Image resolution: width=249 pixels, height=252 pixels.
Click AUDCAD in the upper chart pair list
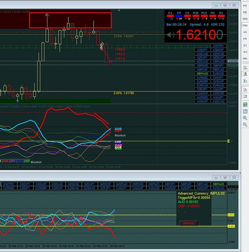[x=218, y=102]
